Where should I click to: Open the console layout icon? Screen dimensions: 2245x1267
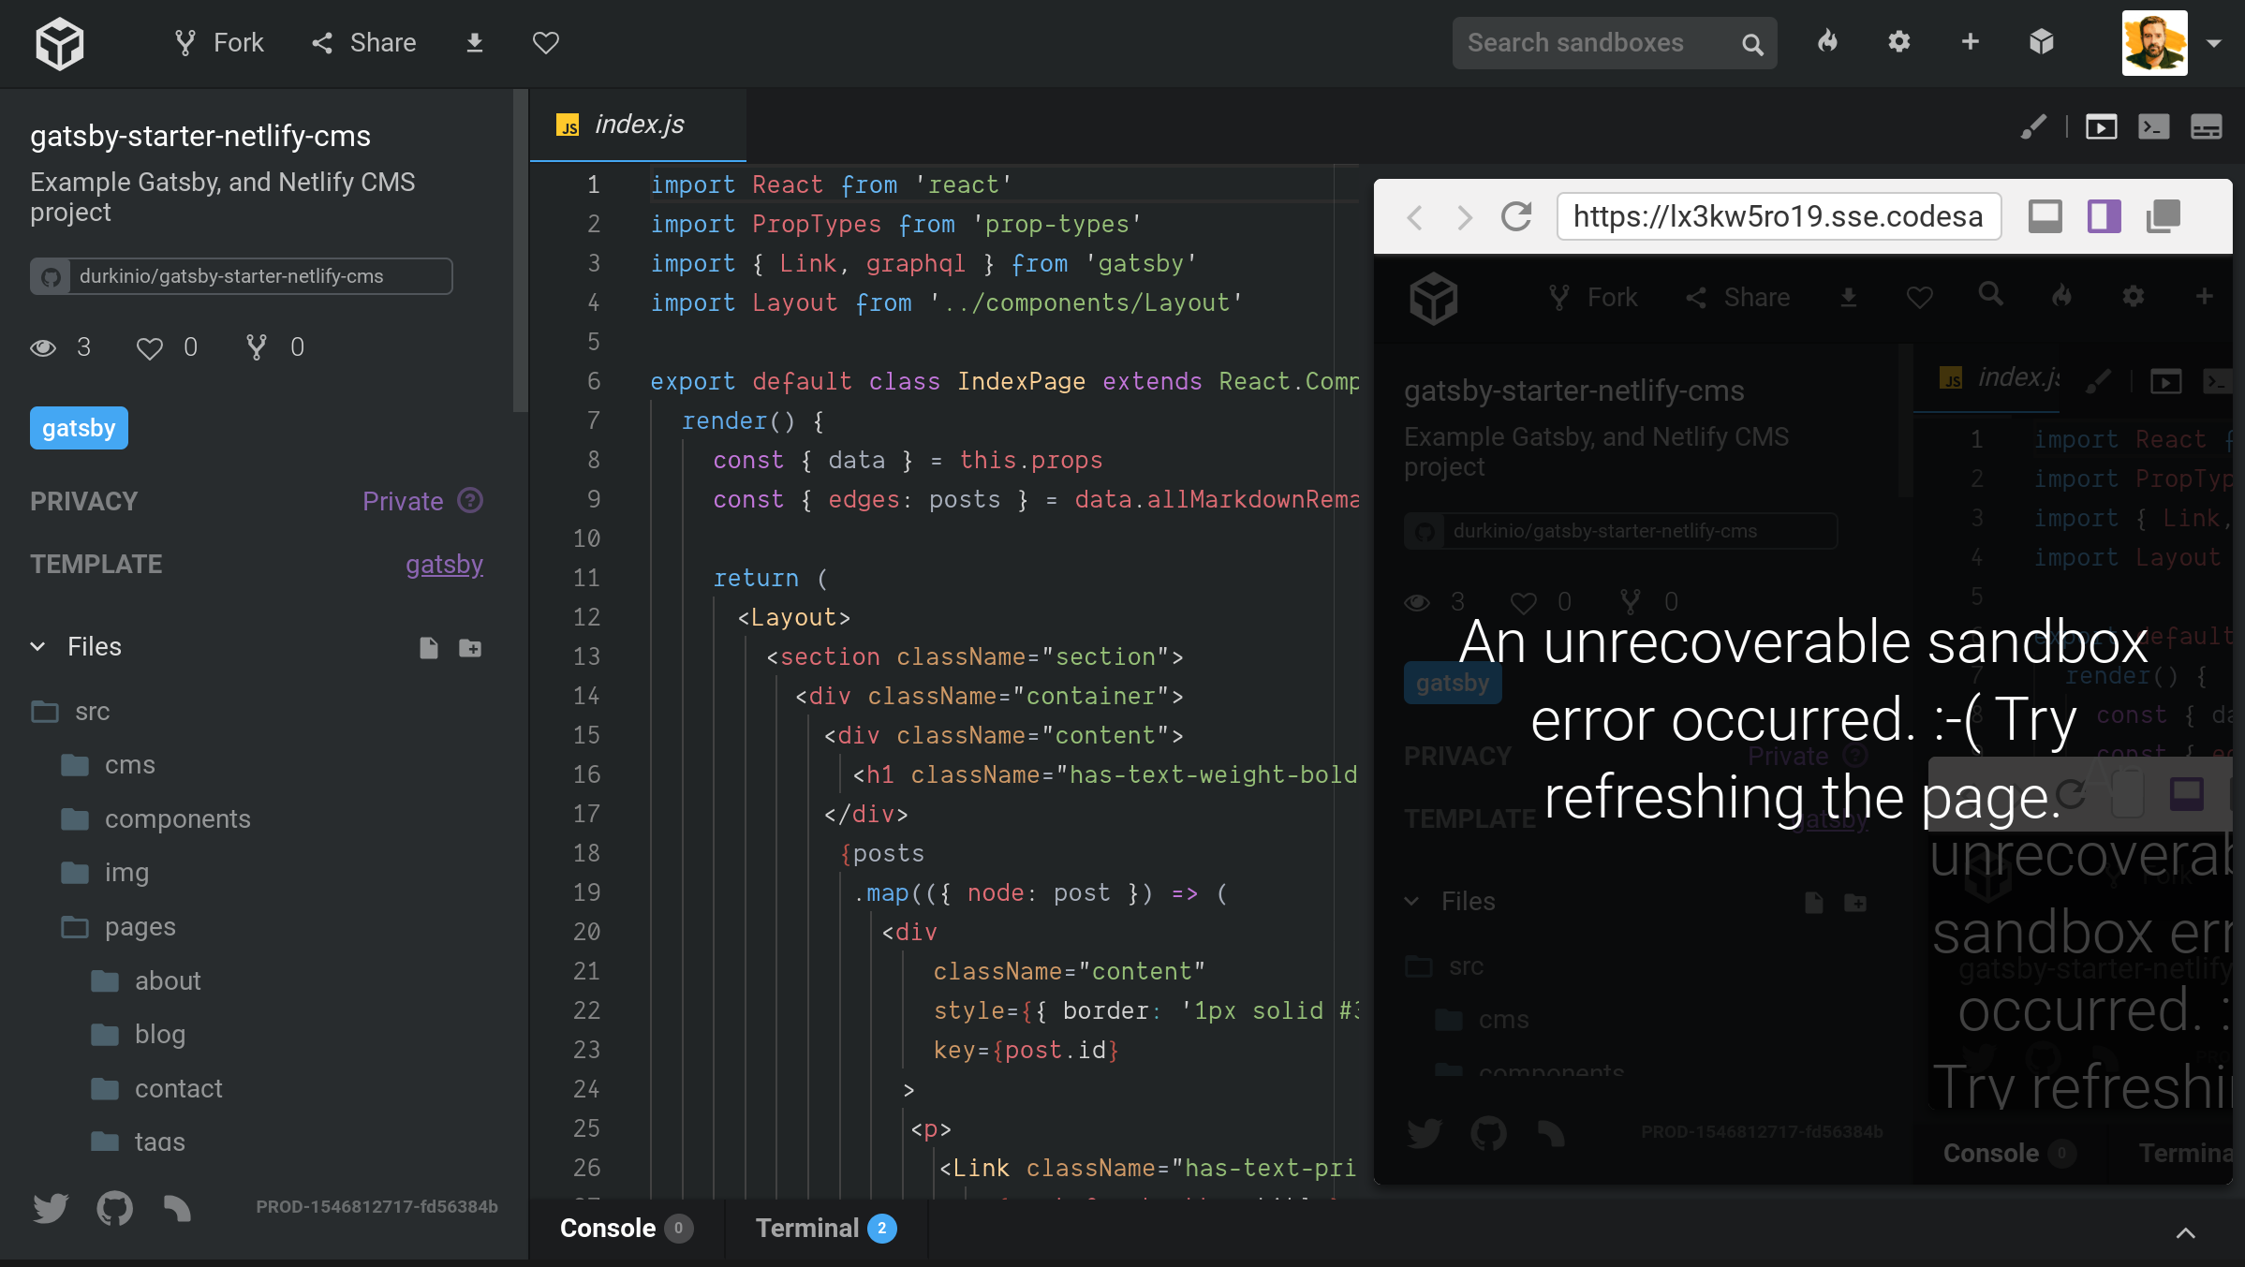tap(2207, 126)
